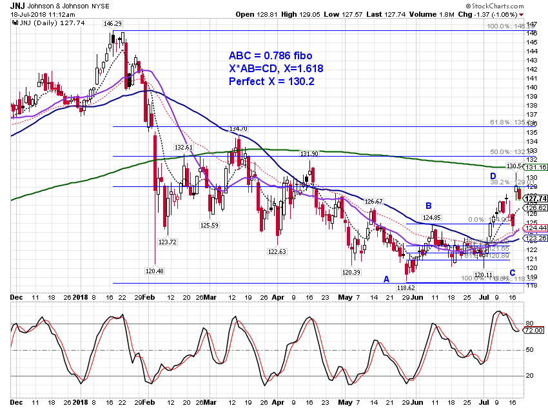The width and height of the screenshot is (548, 408).
Task: Click the 146.29 peak price label
Action: tap(113, 23)
